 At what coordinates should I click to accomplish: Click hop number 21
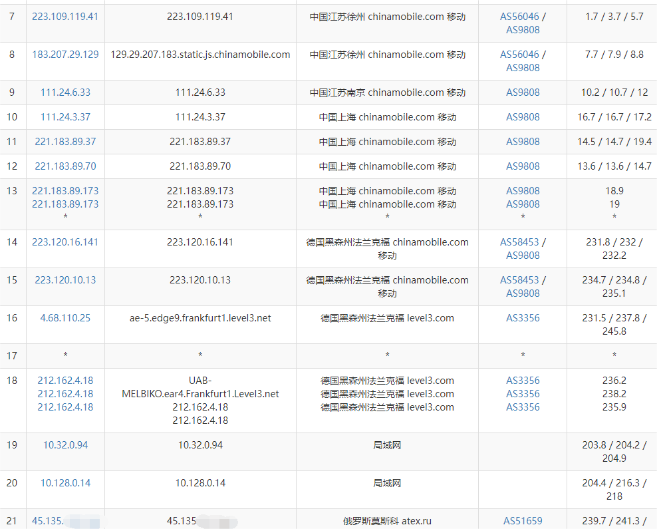[12, 521]
